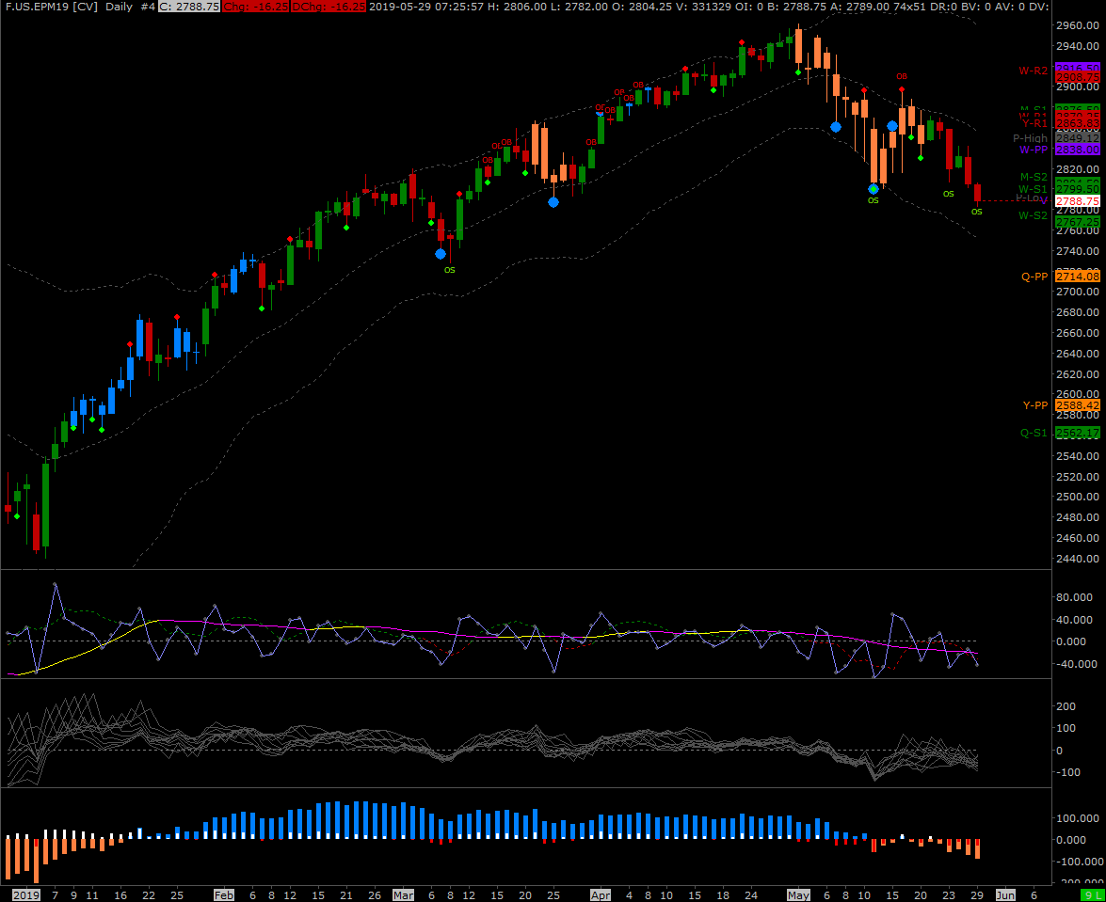
Task: Click the H: 2806.00 high value
Action: (x=517, y=7)
